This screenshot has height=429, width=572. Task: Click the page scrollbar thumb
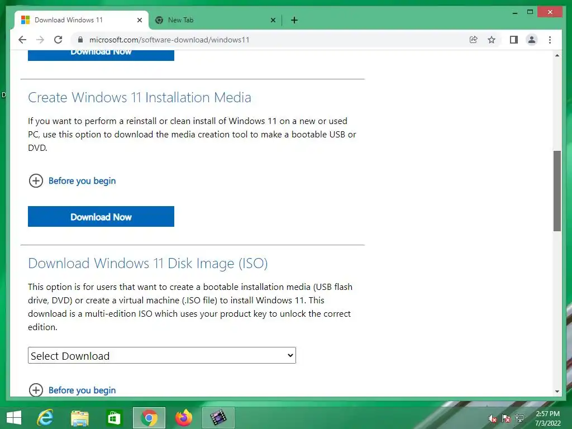pyautogui.click(x=557, y=191)
